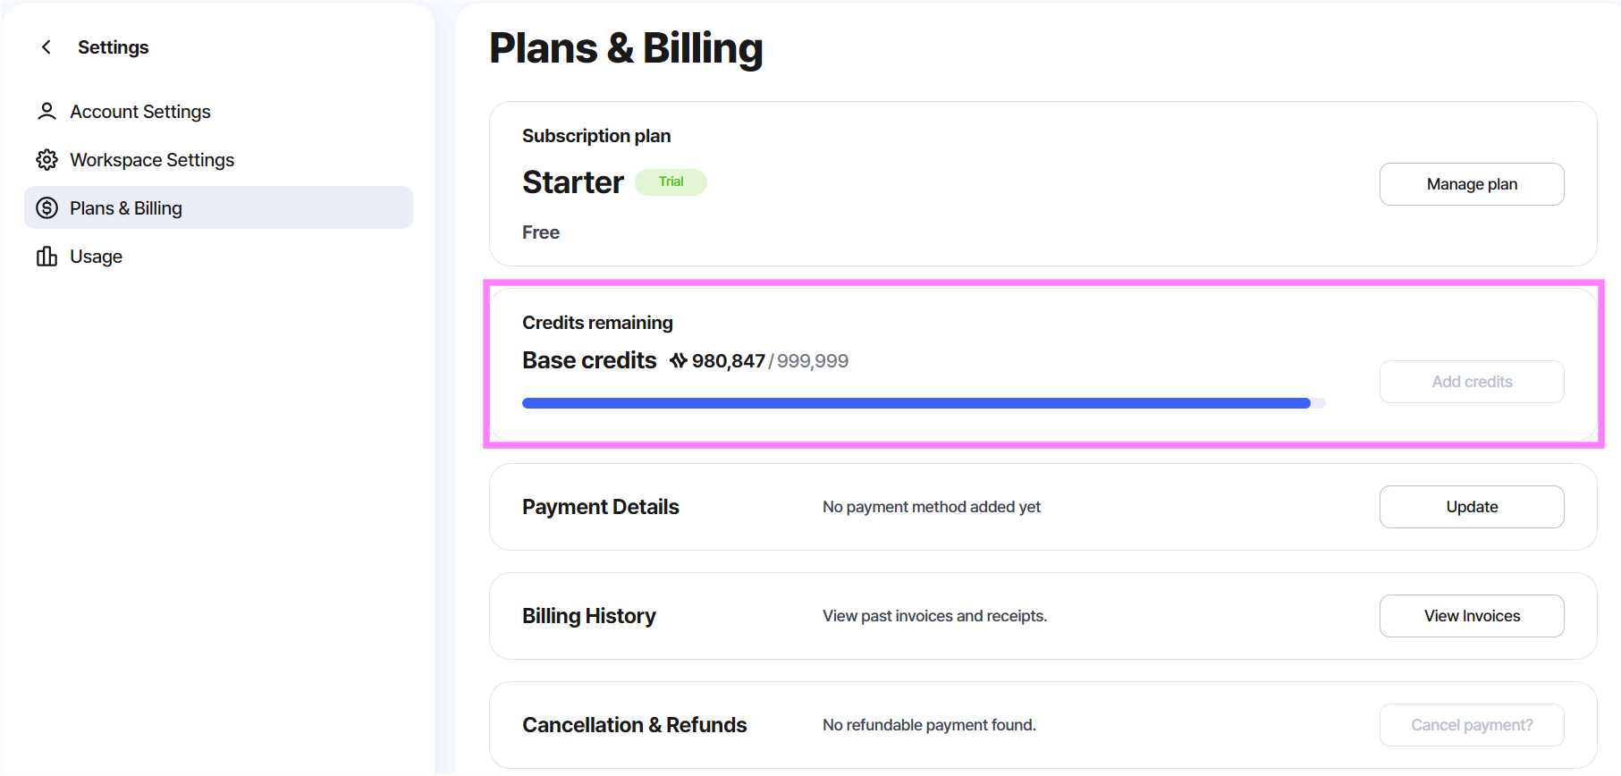Open View Invoices

tap(1472, 616)
